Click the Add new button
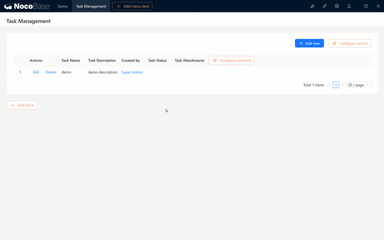This screenshot has width=384, height=240. 309,43
